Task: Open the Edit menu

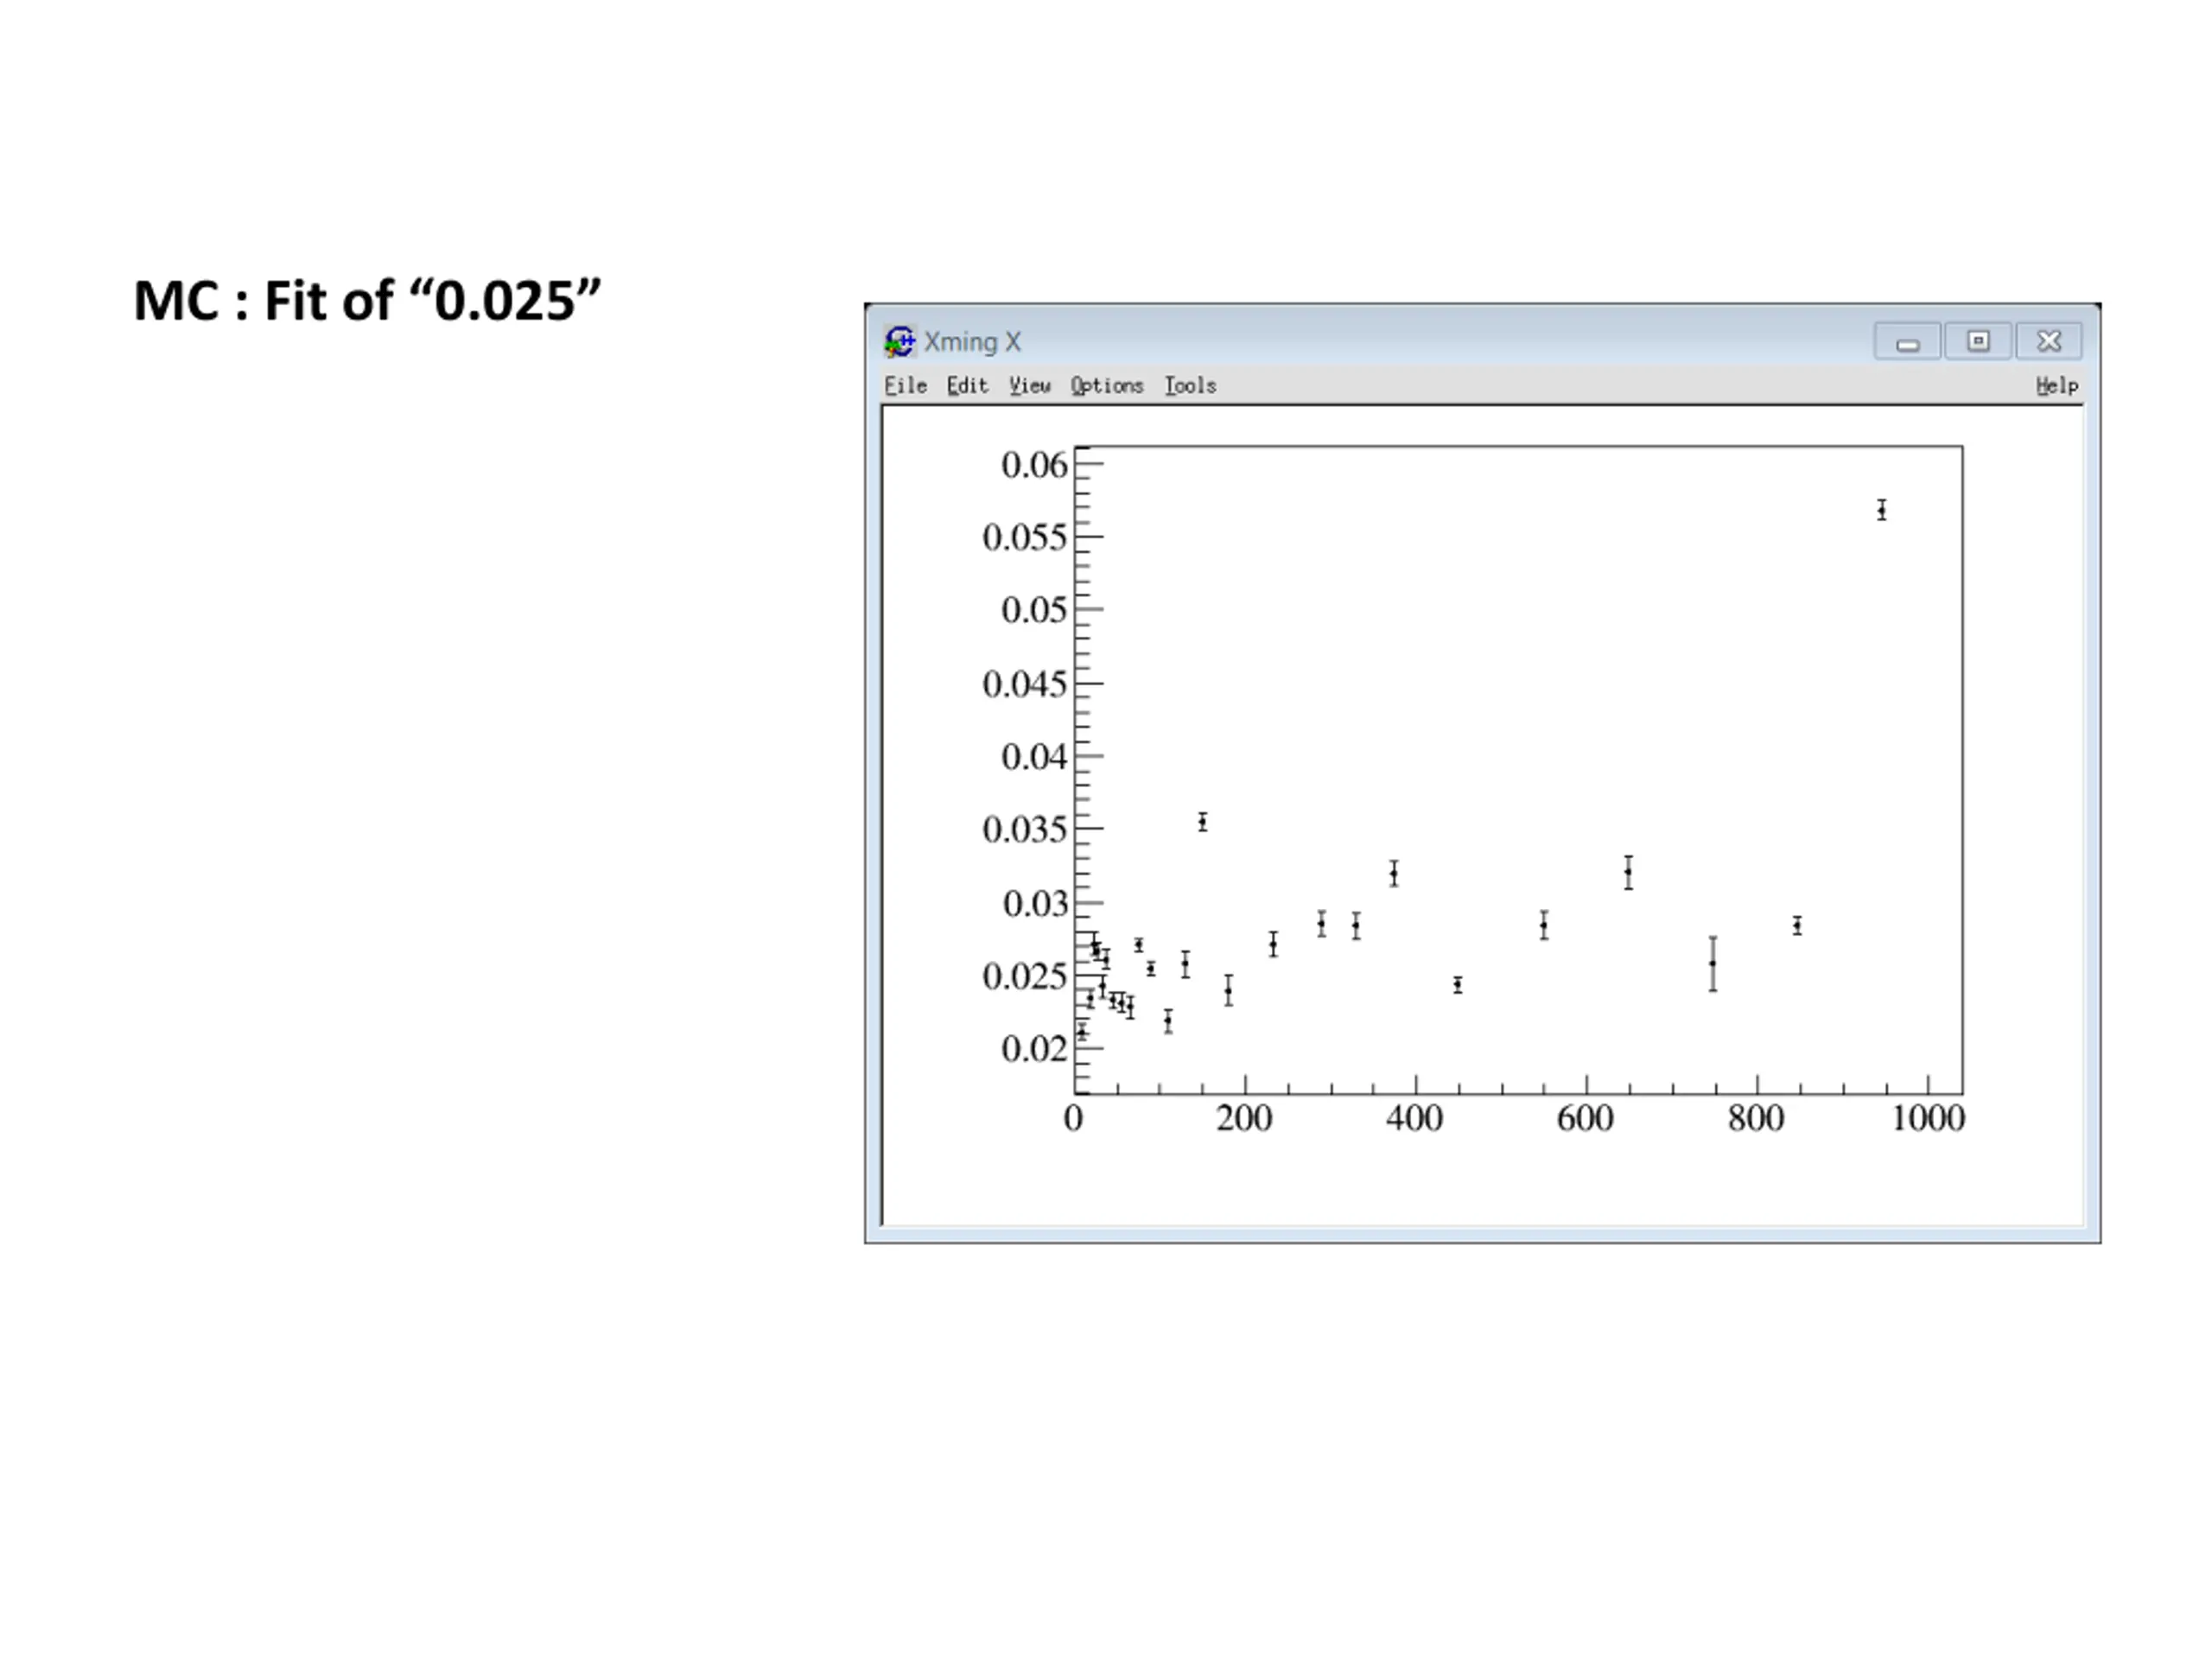Action: [967, 386]
